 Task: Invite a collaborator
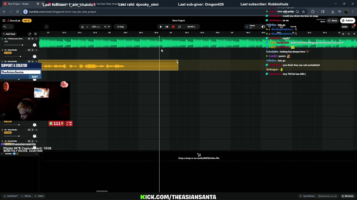click(345, 27)
